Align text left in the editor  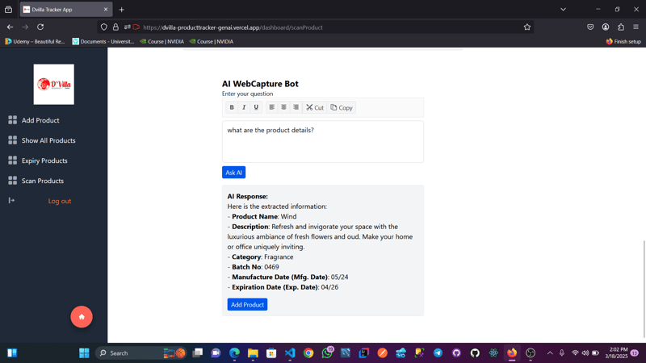coord(272,107)
